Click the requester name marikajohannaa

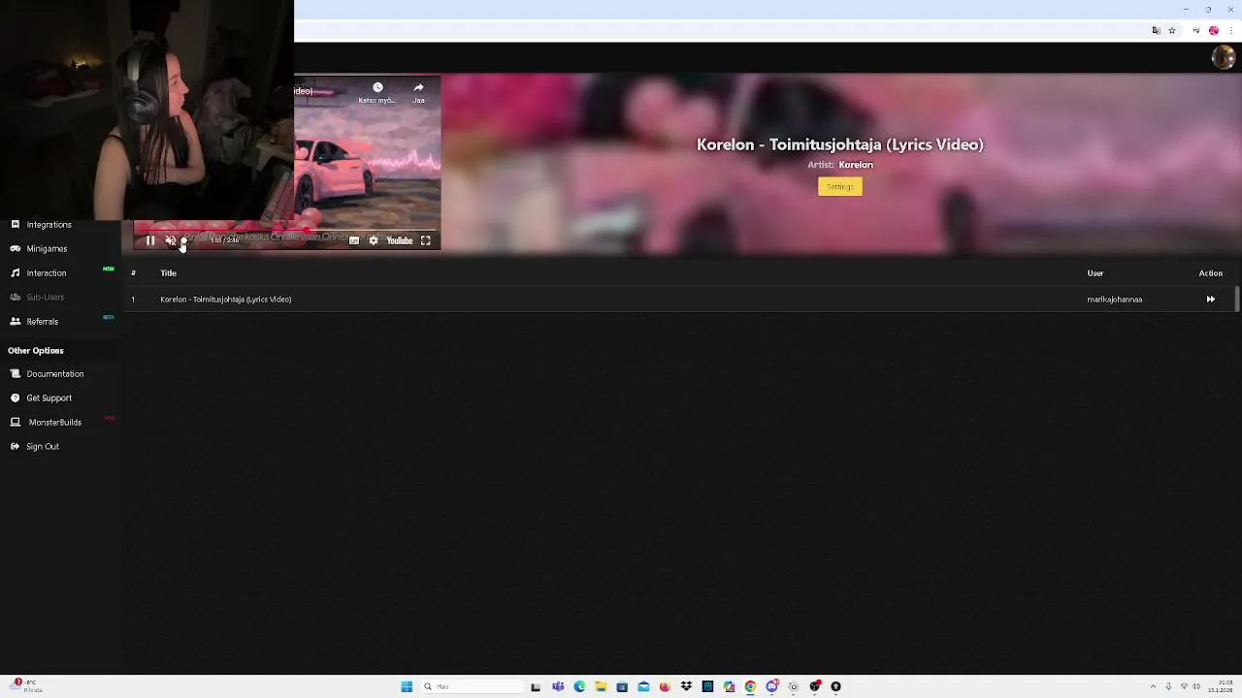tap(1114, 300)
